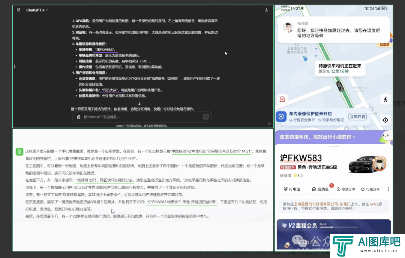The image size is (405, 258).
Task: Click the blue pickup location dot
Action: [x=305, y=59]
